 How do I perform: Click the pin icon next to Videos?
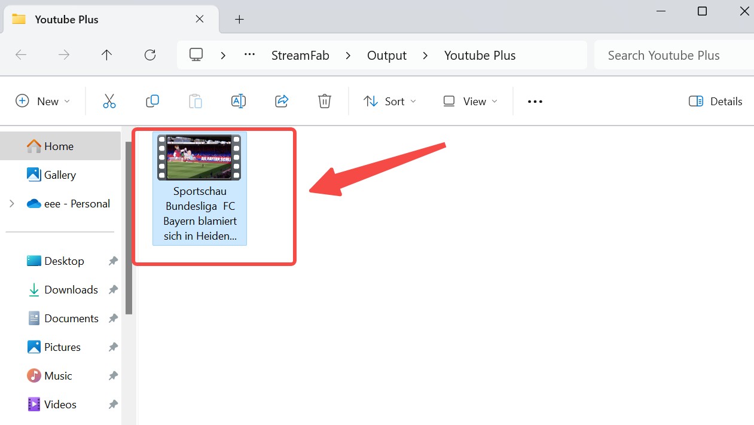[113, 405]
